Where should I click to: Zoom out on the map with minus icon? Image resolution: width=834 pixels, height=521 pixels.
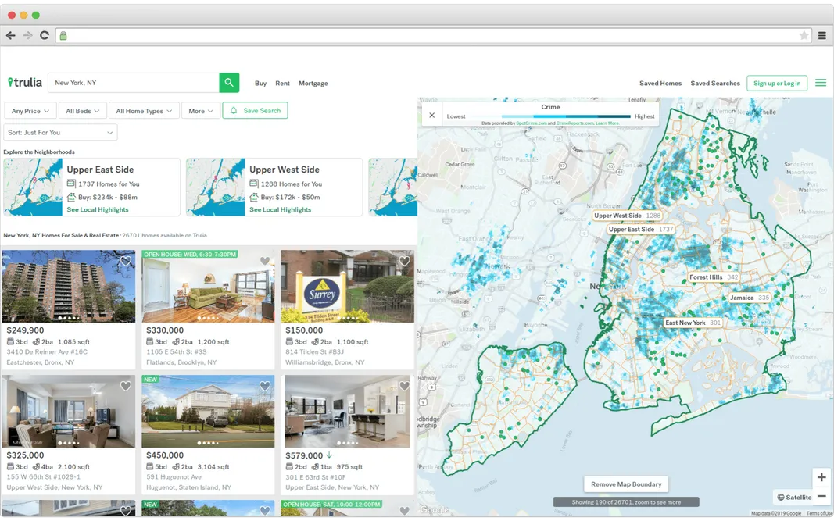(821, 494)
